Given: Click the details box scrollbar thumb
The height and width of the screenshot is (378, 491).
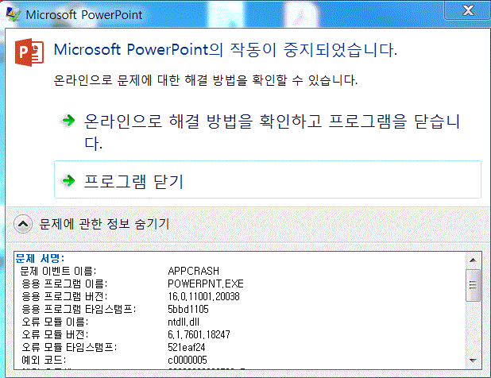Looking at the screenshot, I should pos(473,285).
